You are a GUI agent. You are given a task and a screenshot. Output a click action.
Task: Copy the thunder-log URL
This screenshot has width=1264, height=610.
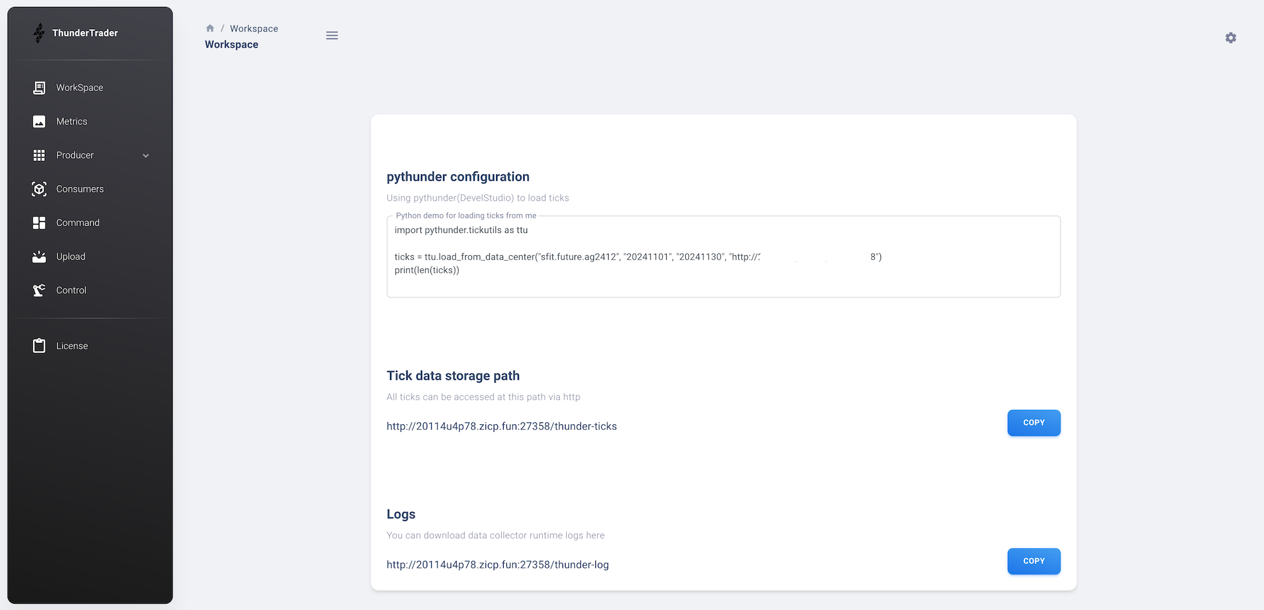(1033, 561)
